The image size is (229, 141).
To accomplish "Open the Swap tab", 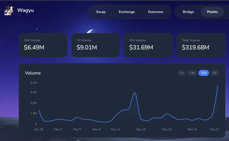I will pos(101,12).
